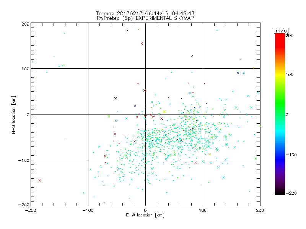The width and height of the screenshot is (306, 229).
Task: Click the 'N-S location [km]' axis label
Action: point(13,115)
